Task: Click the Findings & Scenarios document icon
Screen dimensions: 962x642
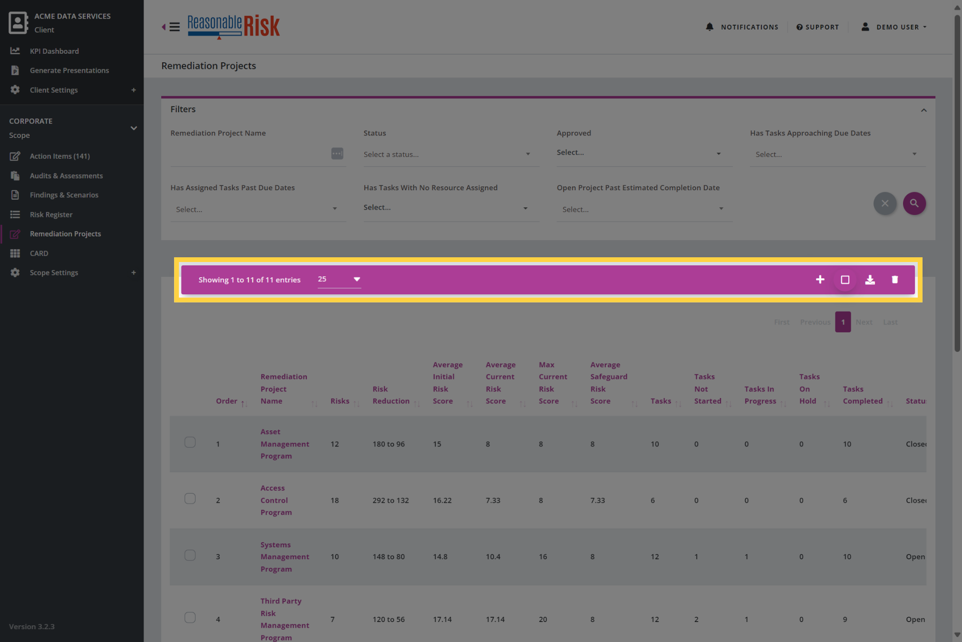Action: (15, 195)
